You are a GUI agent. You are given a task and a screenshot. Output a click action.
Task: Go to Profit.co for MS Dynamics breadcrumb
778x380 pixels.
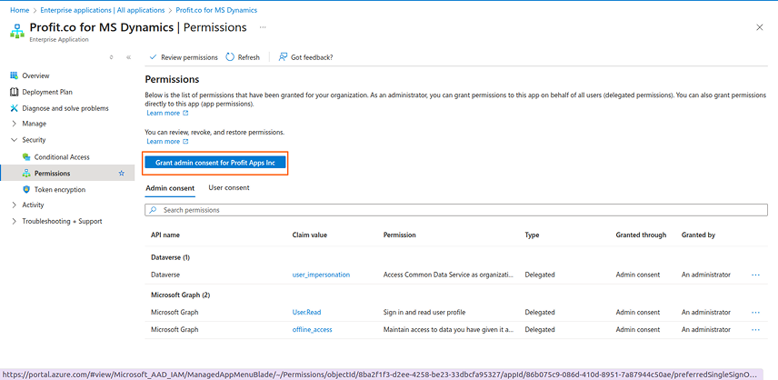pos(216,10)
